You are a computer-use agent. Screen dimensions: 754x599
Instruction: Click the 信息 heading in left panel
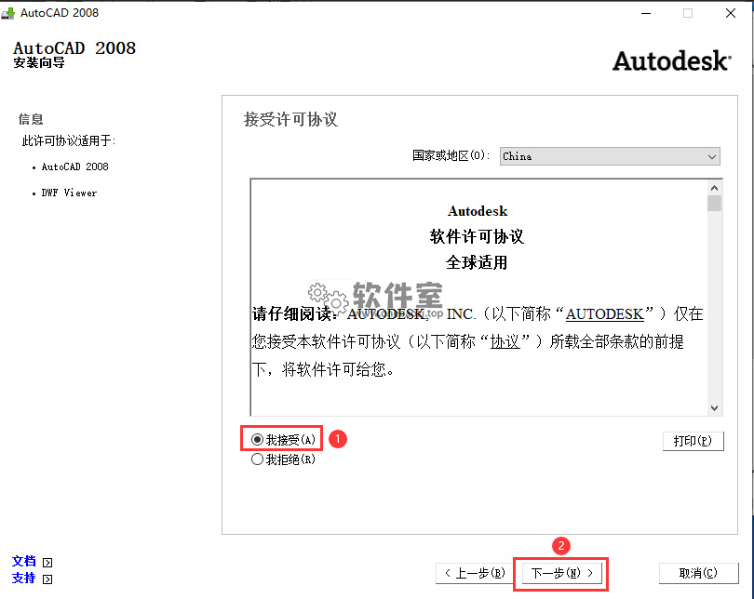pos(31,119)
